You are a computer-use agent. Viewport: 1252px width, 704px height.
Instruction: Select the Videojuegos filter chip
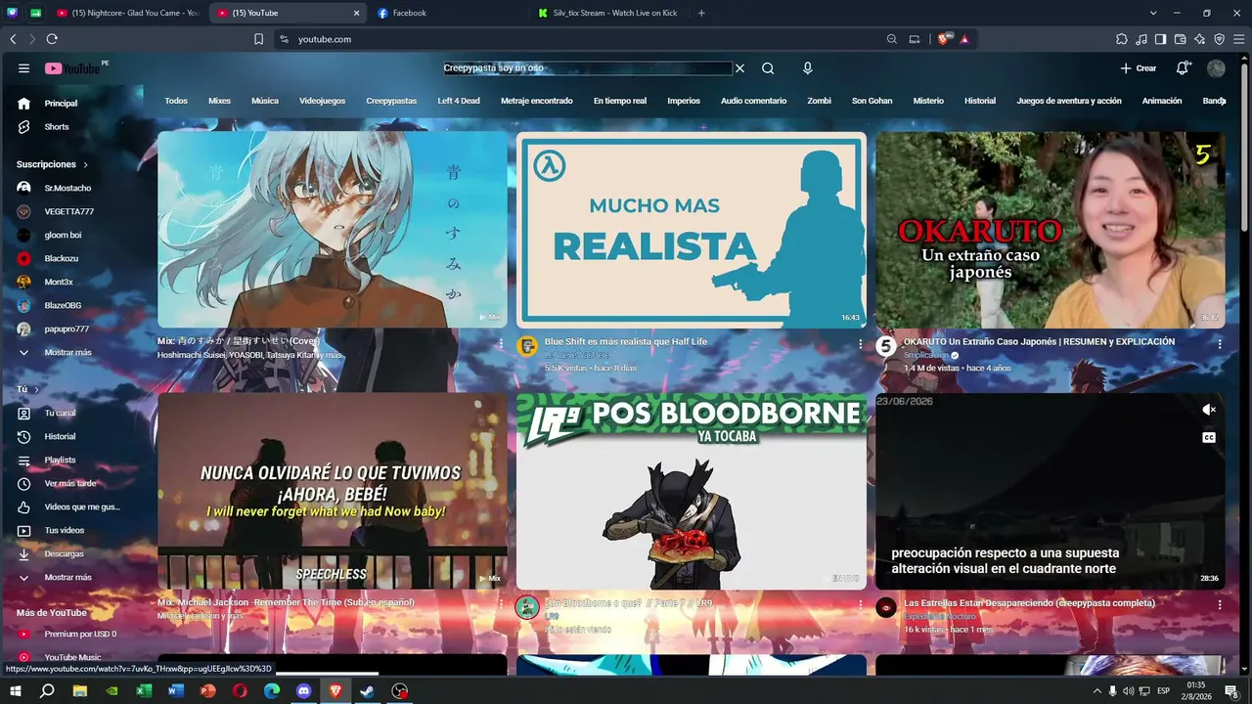coord(322,101)
